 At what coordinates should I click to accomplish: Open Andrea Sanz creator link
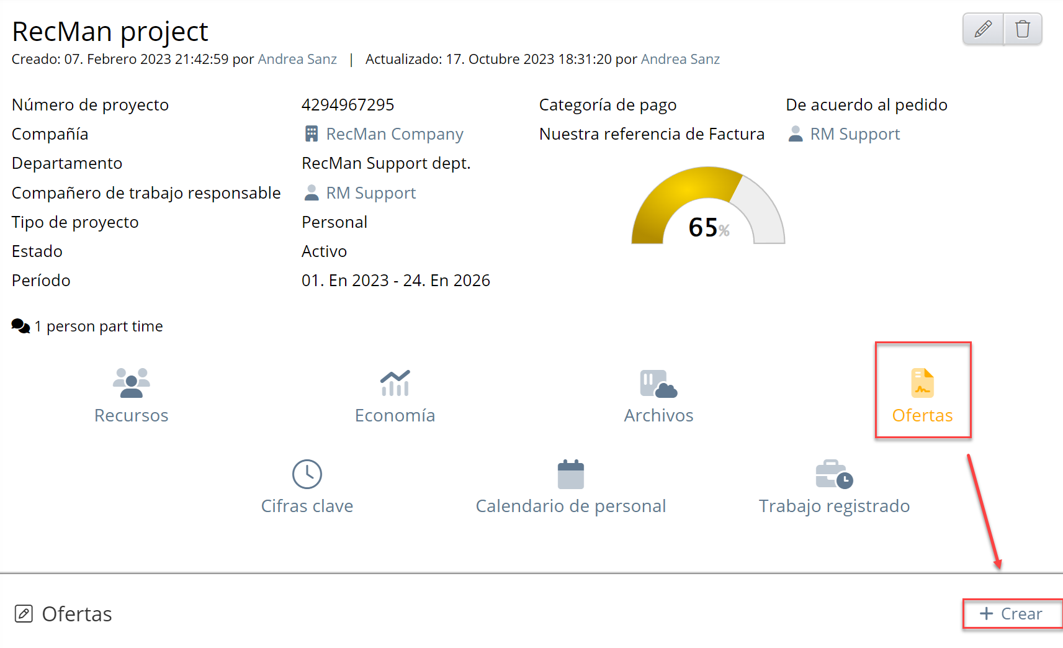coord(297,59)
